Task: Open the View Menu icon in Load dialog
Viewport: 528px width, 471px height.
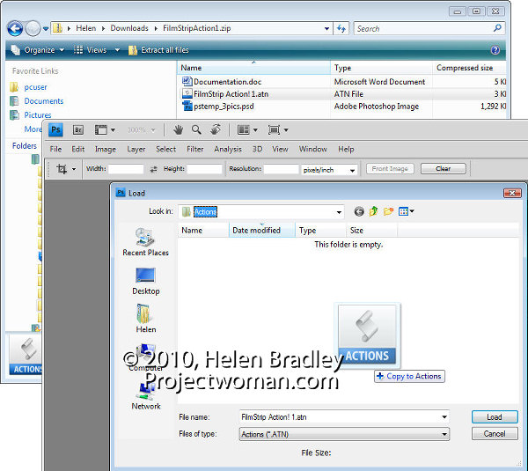Action: pyautogui.click(x=406, y=211)
